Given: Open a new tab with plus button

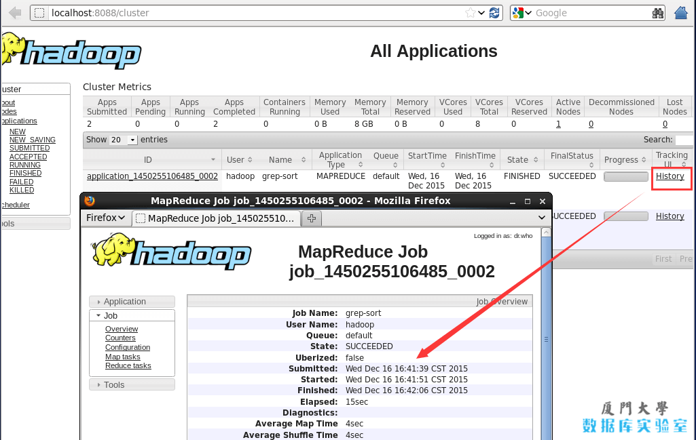Looking at the screenshot, I should coord(312,218).
